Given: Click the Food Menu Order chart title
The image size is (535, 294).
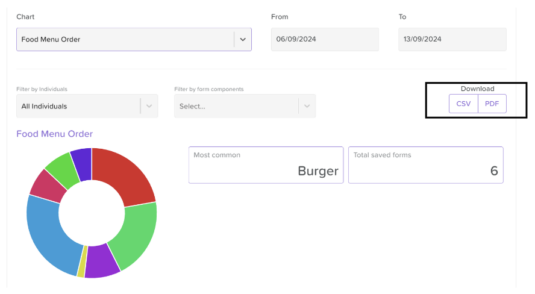Looking at the screenshot, I should tap(55, 134).
